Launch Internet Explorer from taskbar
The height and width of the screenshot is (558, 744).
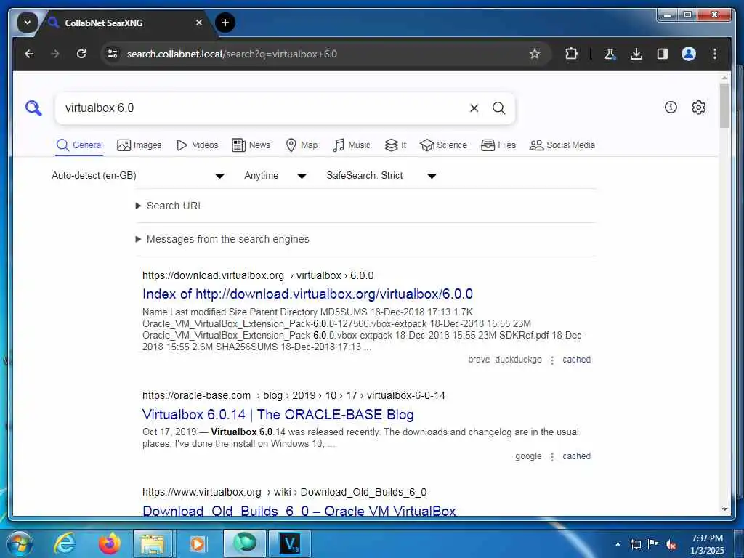pyautogui.click(x=65, y=543)
